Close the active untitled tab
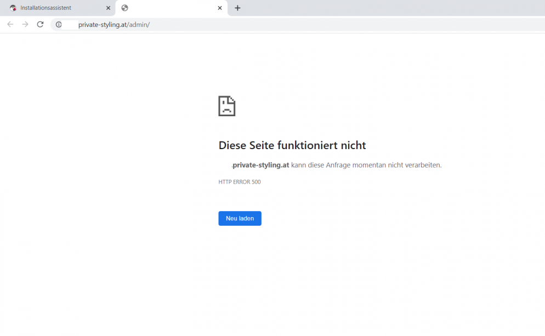Image resolution: width=545 pixels, height=336 pixels. pos(220,8)
